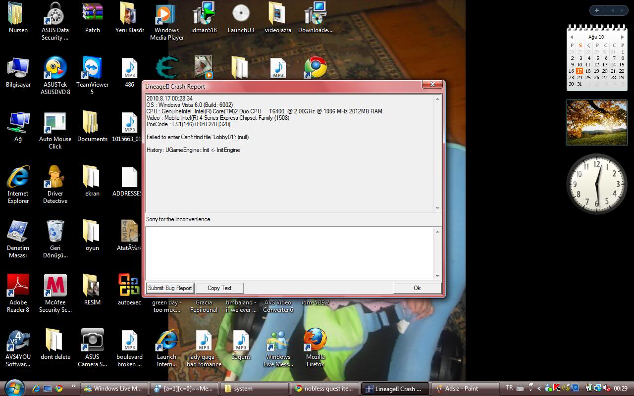Click the crash log scrollbar up arrow
634x396 pixels.
tap(437, 99)
